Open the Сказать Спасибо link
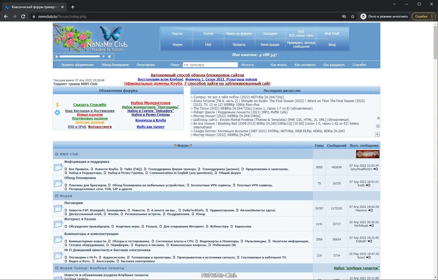This screenshot has height=280, width=438. (x=90, y=105)
